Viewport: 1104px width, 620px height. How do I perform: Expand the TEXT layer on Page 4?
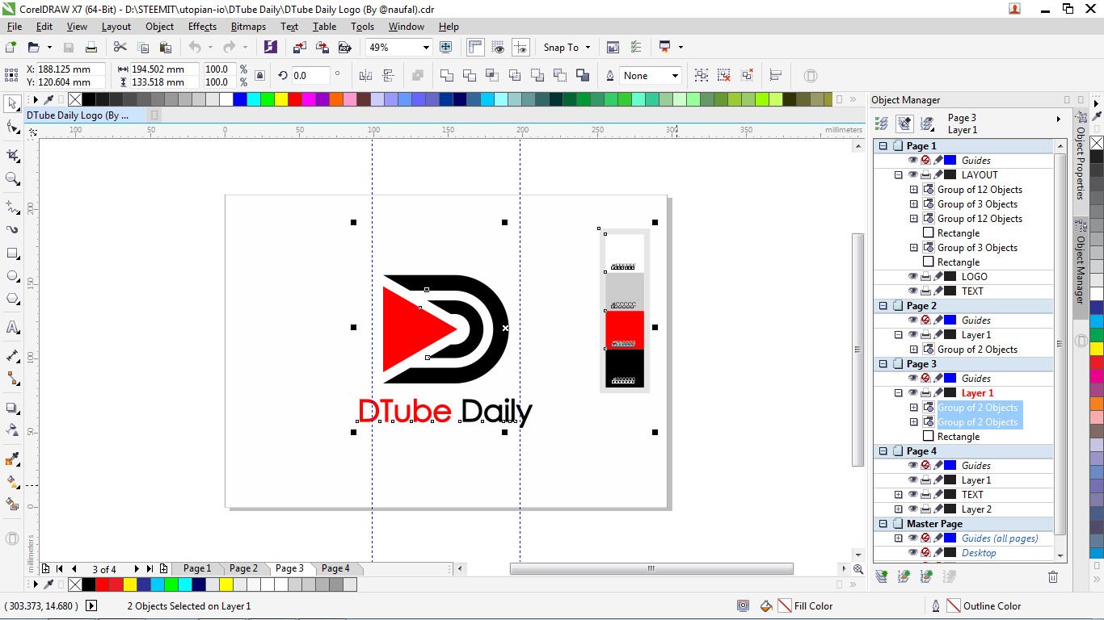[x=899, y=495]
